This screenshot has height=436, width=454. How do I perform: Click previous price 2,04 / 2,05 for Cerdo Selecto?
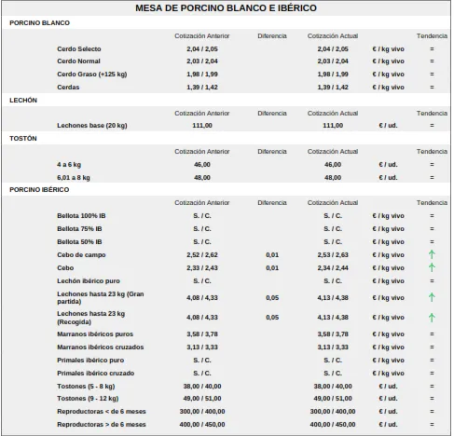click(202, 49)
